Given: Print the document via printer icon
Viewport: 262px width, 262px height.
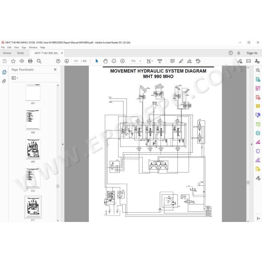Looking at the screenshot, I should click(30, 61).
